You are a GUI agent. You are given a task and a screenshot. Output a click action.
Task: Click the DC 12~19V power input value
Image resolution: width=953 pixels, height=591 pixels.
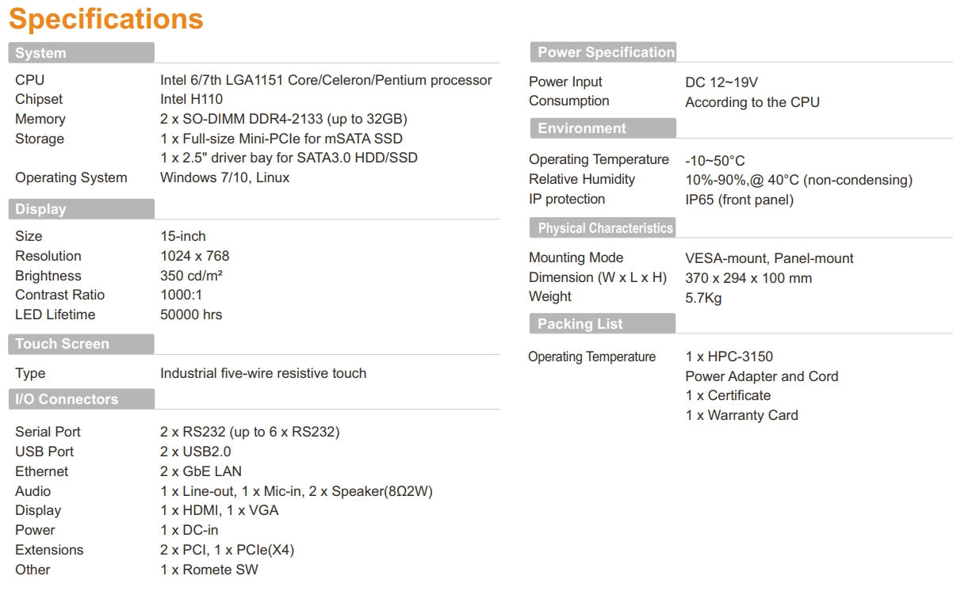(x=721, y=82)
